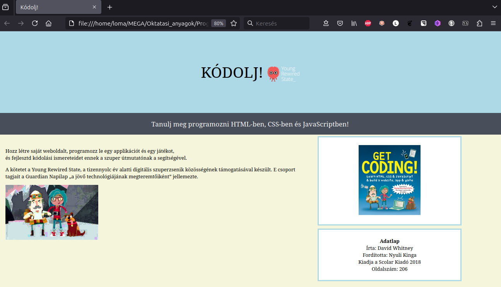The image size is (501, 287).
Task: Click the text 'Fordította: Nyuli Kinga'
Action: 390,255
